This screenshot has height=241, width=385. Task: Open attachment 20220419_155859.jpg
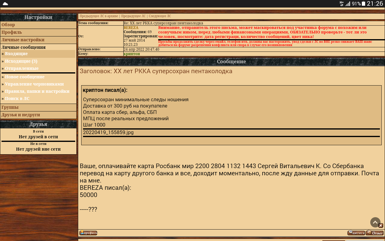coord(108,132)
